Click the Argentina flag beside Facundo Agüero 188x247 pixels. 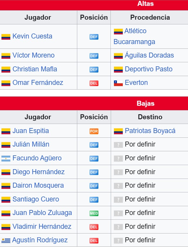(x=6, y=159)
